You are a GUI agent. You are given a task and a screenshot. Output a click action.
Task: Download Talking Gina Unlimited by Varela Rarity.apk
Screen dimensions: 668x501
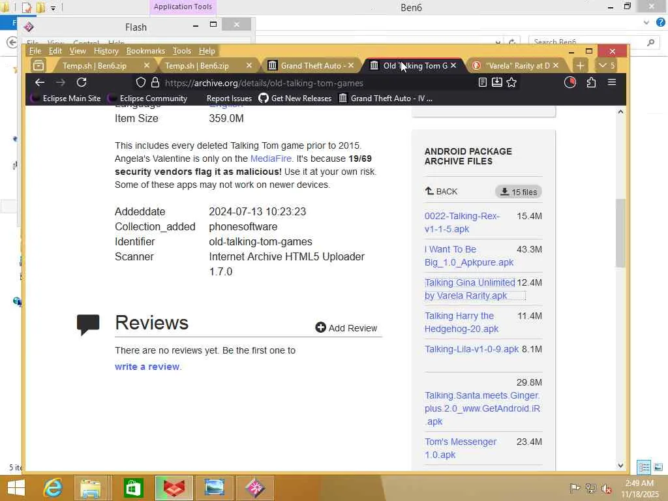pos(470,289)
